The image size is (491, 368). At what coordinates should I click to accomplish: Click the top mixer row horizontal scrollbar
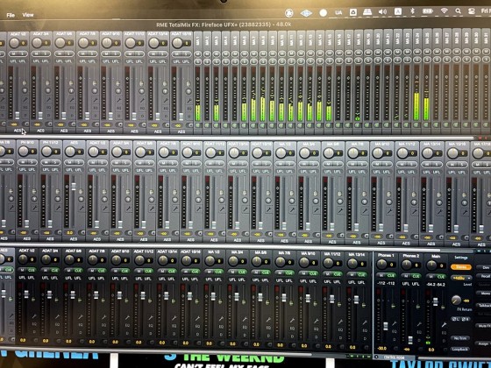(237, 137)
